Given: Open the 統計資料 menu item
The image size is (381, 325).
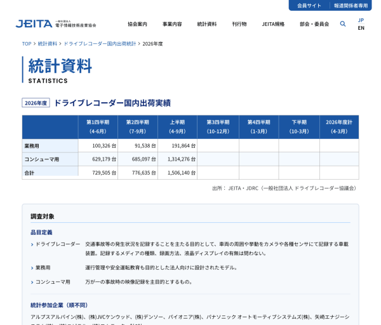Looking at the screenshot, I should pyautogui.click(x=207, y=24).
